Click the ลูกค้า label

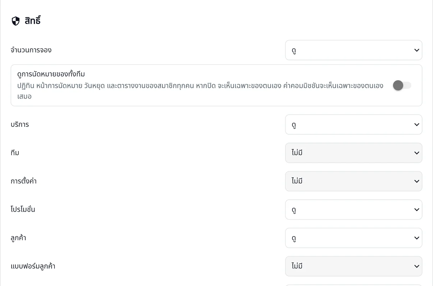[18, 238]
